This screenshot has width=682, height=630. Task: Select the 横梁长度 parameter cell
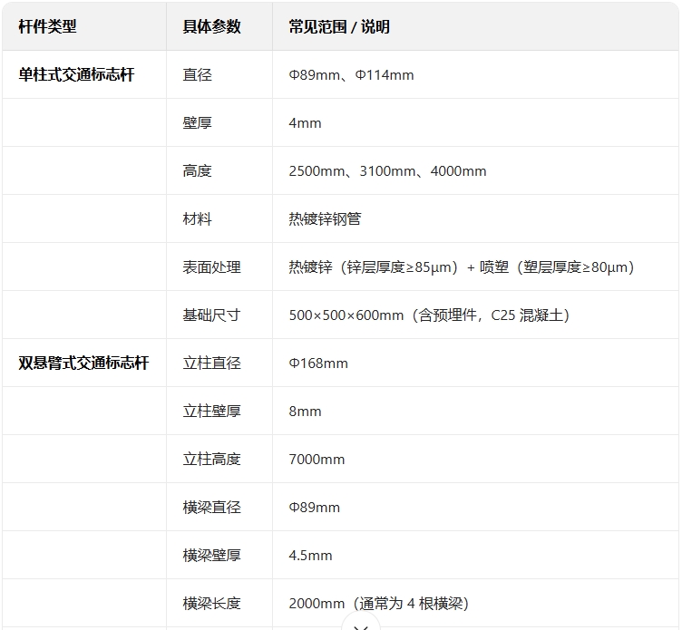211,604
